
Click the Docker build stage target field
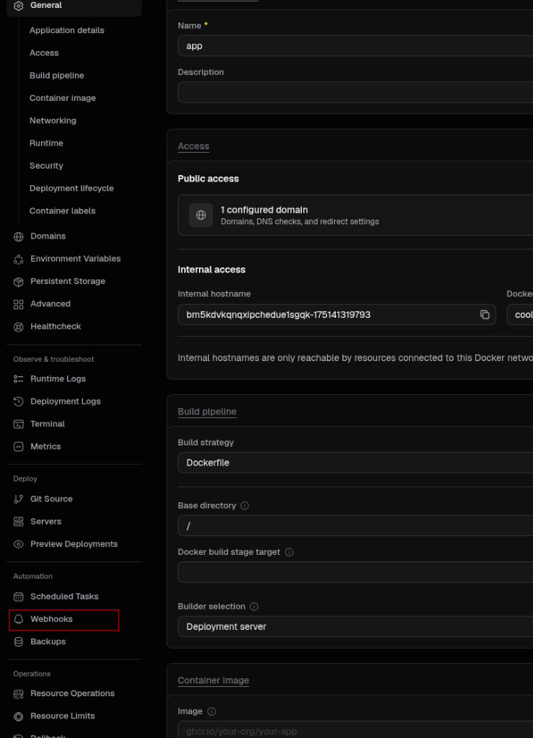tap(355, 572)
